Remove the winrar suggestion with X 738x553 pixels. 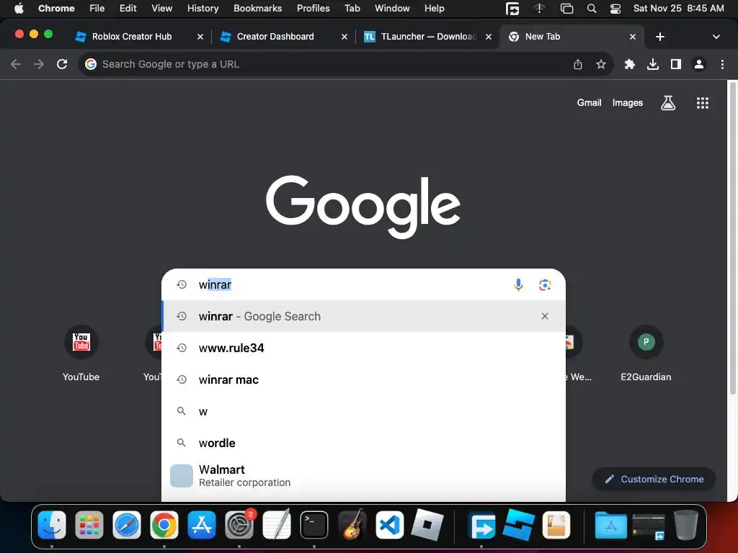point(545,316)
